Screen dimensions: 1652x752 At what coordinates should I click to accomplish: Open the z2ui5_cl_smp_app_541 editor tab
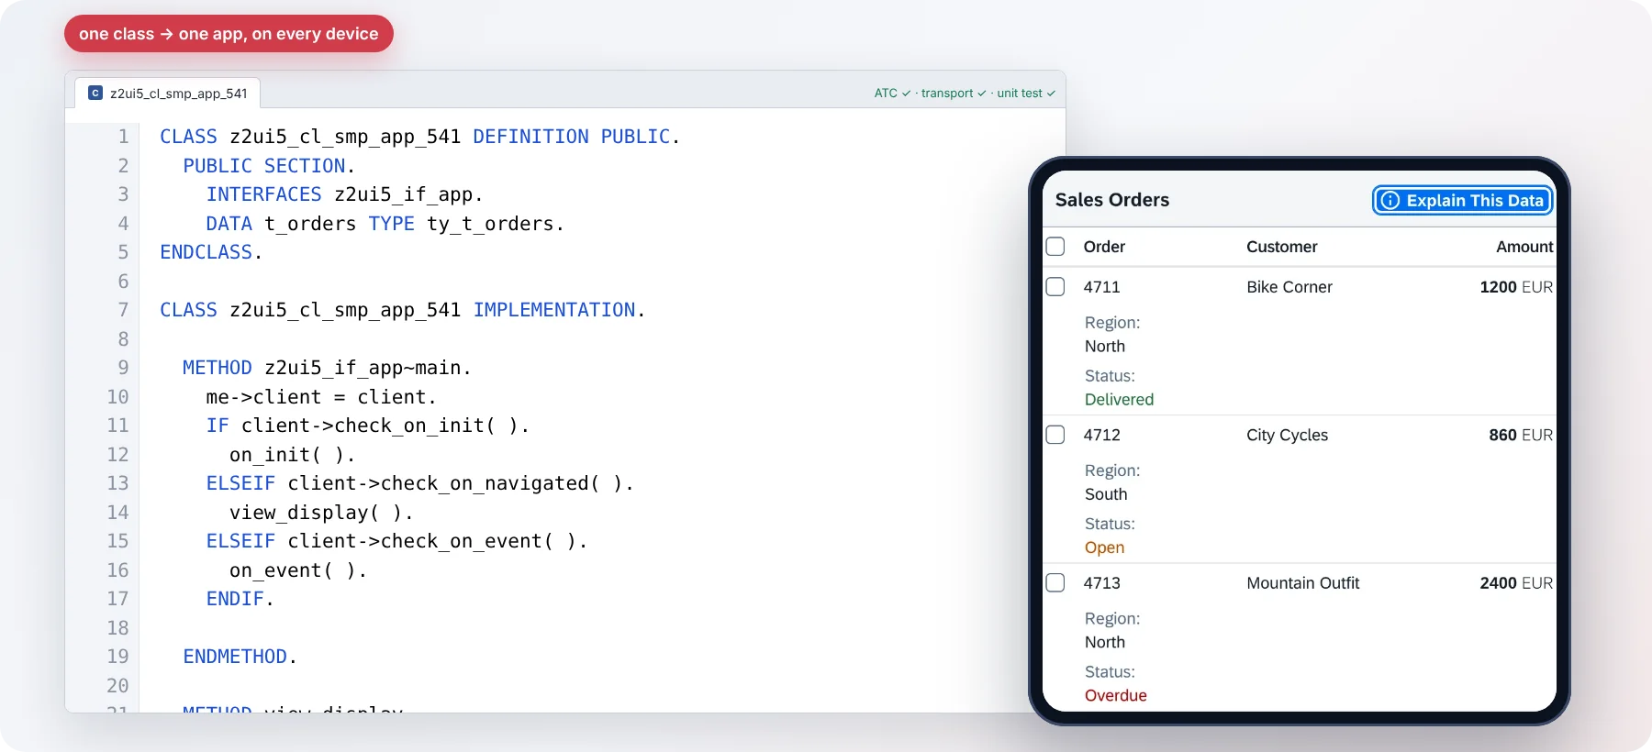click(x=168, y=93)
